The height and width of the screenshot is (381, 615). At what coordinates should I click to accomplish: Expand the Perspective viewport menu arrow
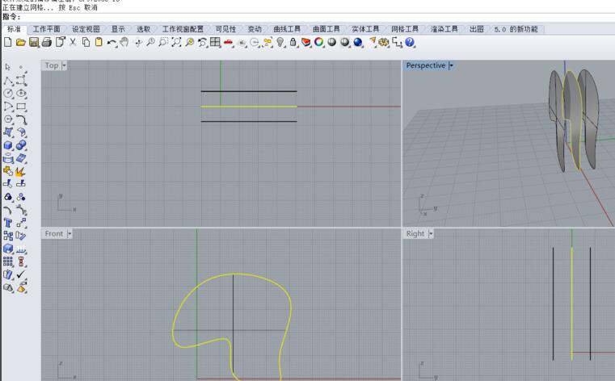point(451,65)
